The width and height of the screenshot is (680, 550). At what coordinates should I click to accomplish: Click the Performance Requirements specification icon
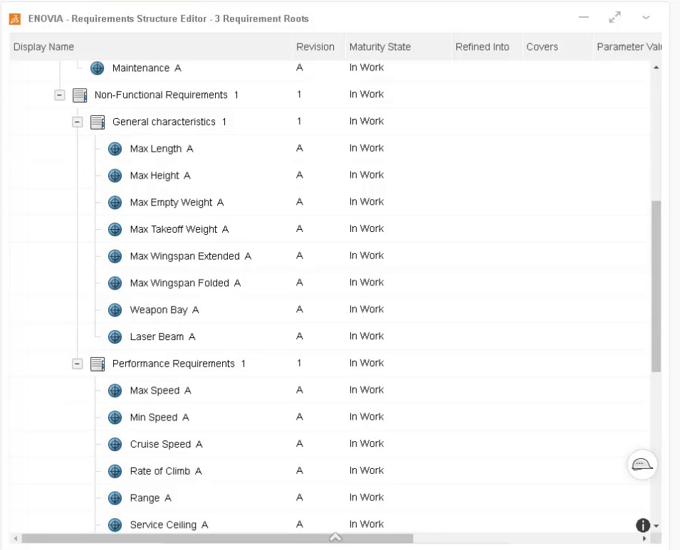[x=98, y=364]
